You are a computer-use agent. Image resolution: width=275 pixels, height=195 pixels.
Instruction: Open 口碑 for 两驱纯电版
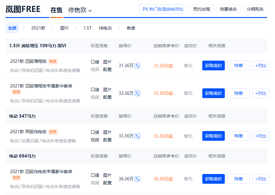pyautogui.click(x=95, y=132)
